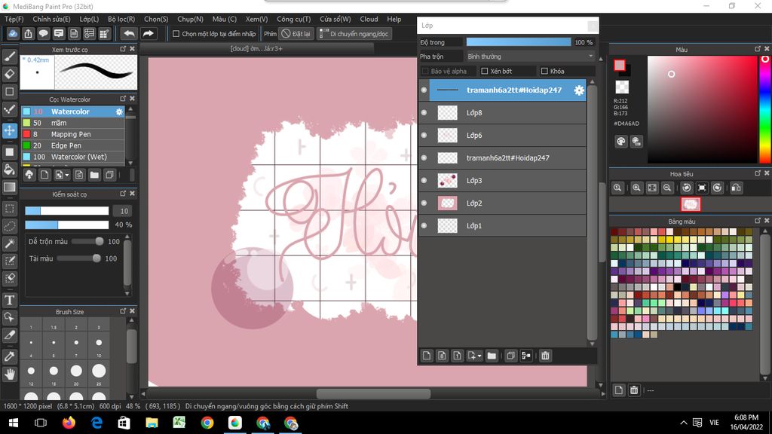Click the hue strip in Màu panel
Viewport: 772px width, 434px height.
pos(765,109)
